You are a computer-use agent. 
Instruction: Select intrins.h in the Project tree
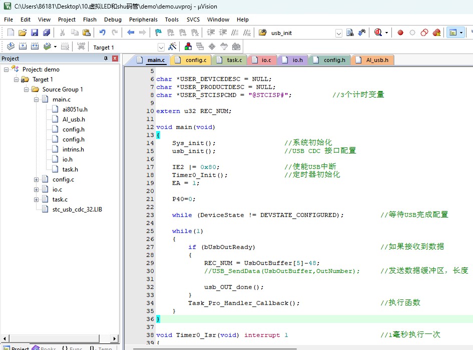[x=73, y=149]
